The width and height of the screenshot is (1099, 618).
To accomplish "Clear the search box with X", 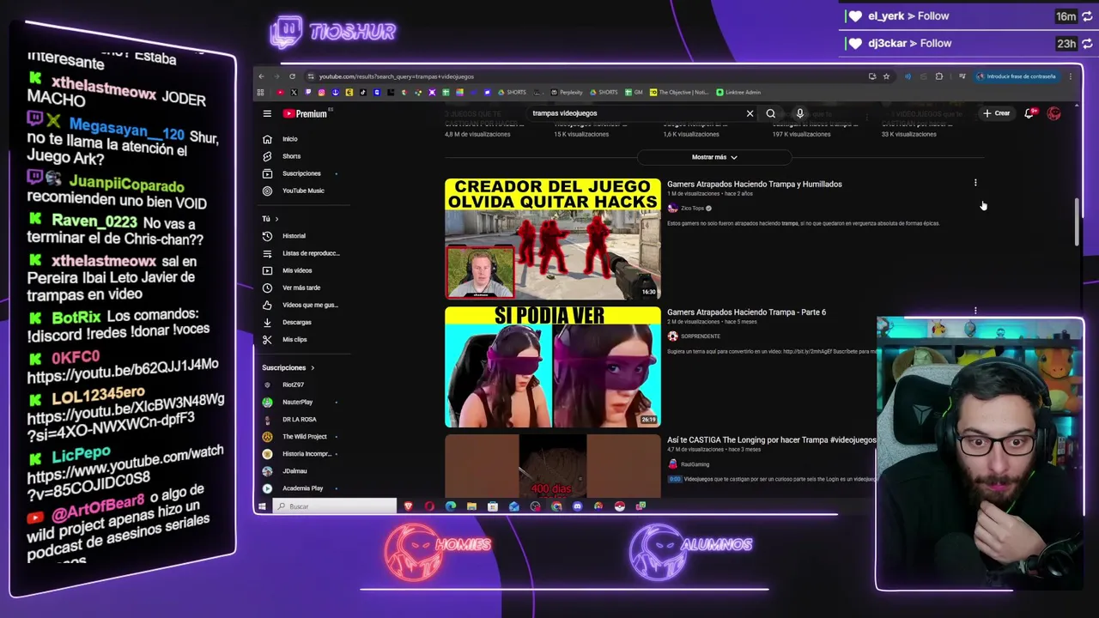I will (750, 113).
